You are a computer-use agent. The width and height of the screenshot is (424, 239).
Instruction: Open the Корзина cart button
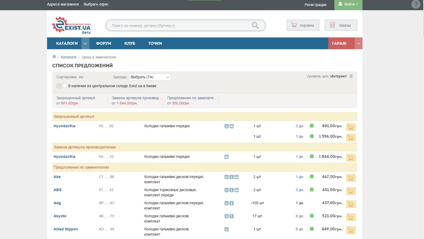[x=303, y=25]
